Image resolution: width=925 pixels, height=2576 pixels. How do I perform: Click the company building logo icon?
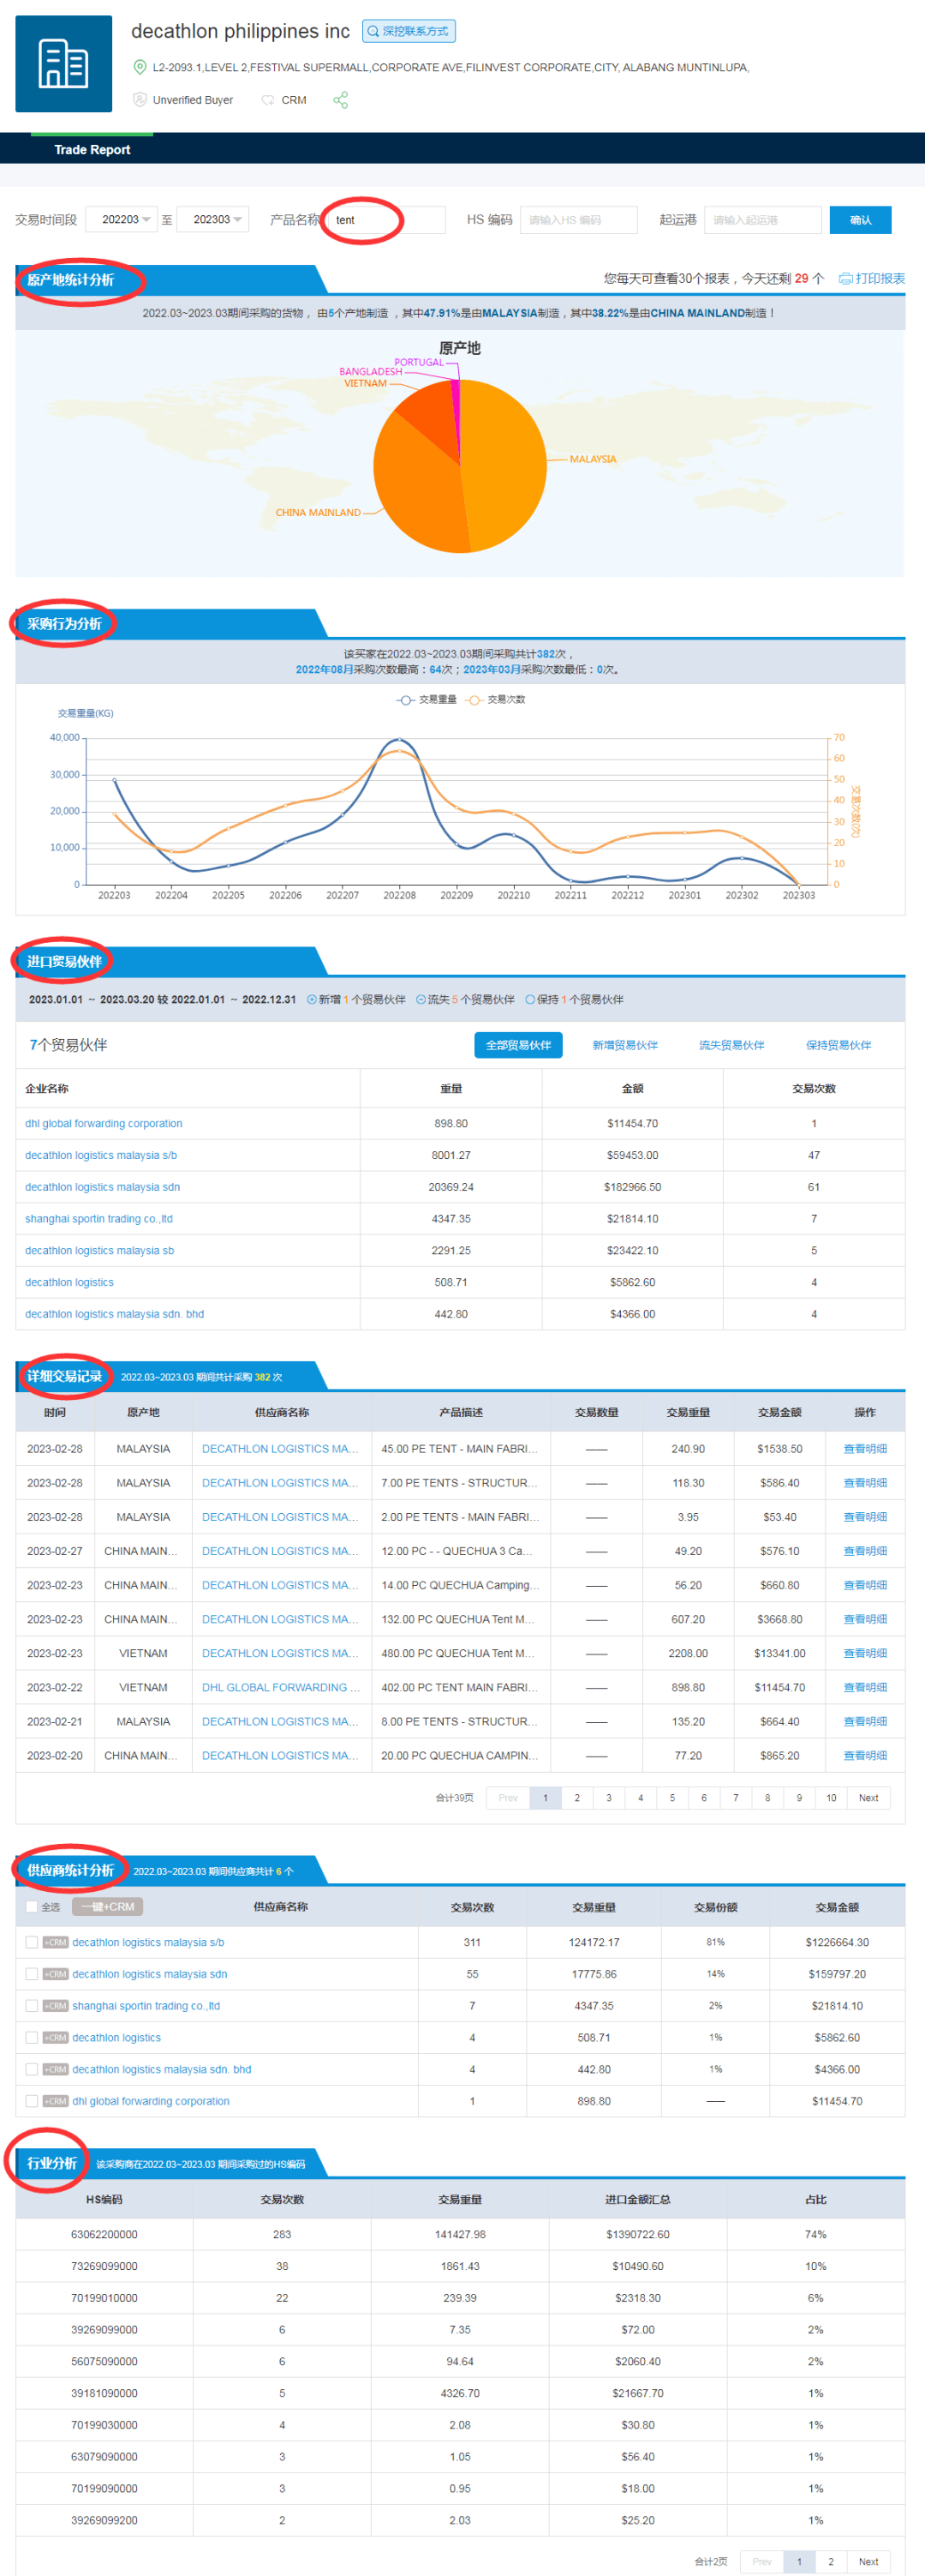(x=64, y=64)
